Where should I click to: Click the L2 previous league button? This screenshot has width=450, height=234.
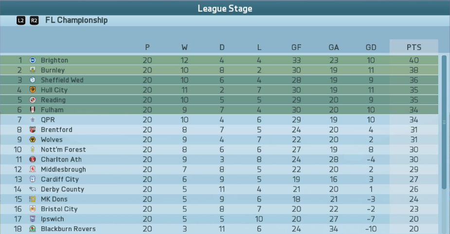coord(20,20)
